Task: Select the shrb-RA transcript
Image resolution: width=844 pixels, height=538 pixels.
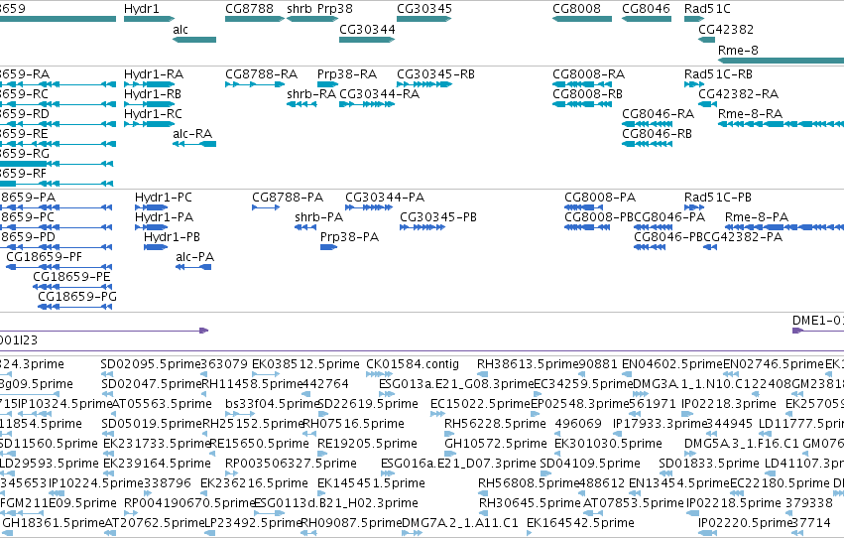Action: pos(311,94)
